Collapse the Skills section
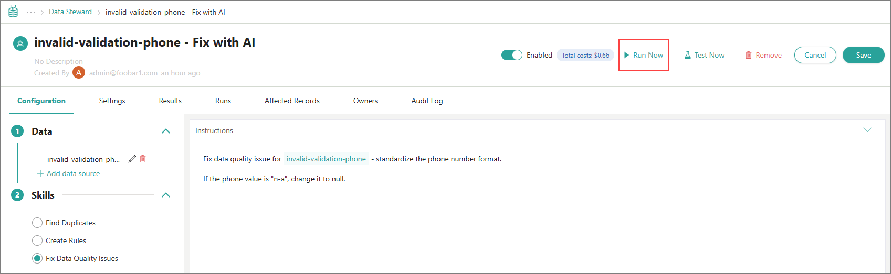Screen dimensions: 891x274 166,195
